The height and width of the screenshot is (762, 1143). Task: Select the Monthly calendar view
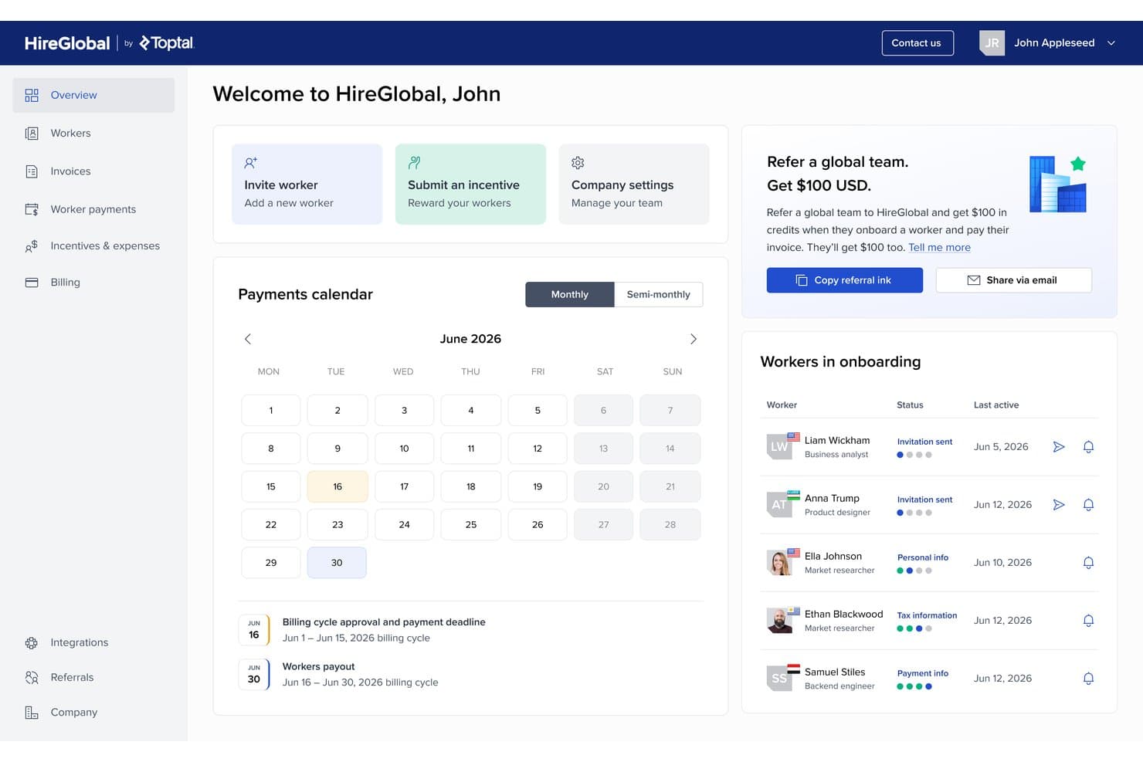(x=570, y=294)
